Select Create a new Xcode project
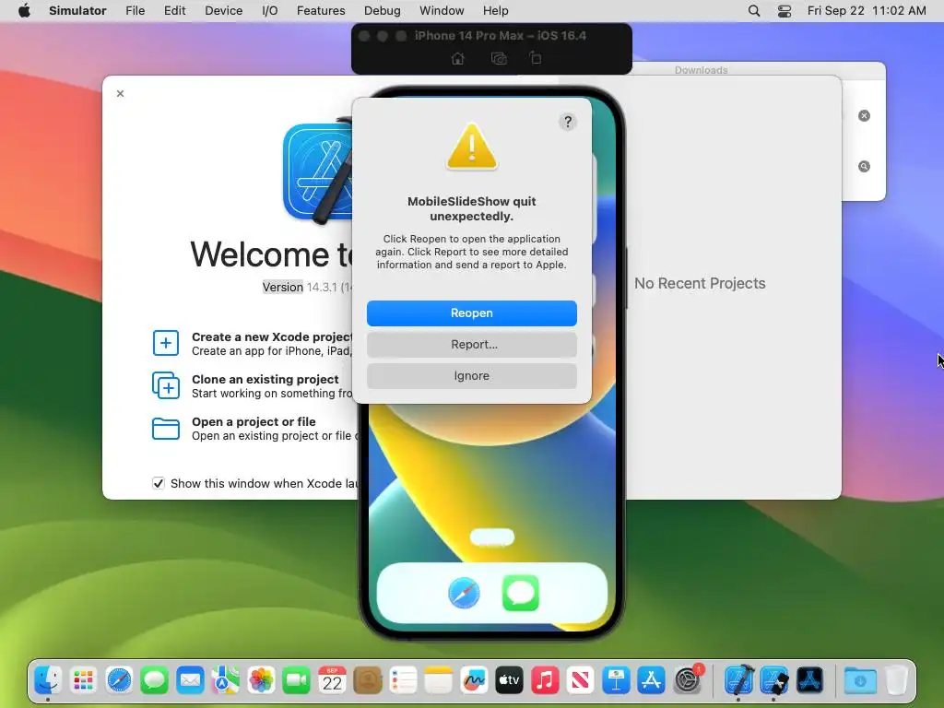The height and width of the screenshot is (708, 944). click(x=253, y=343)
